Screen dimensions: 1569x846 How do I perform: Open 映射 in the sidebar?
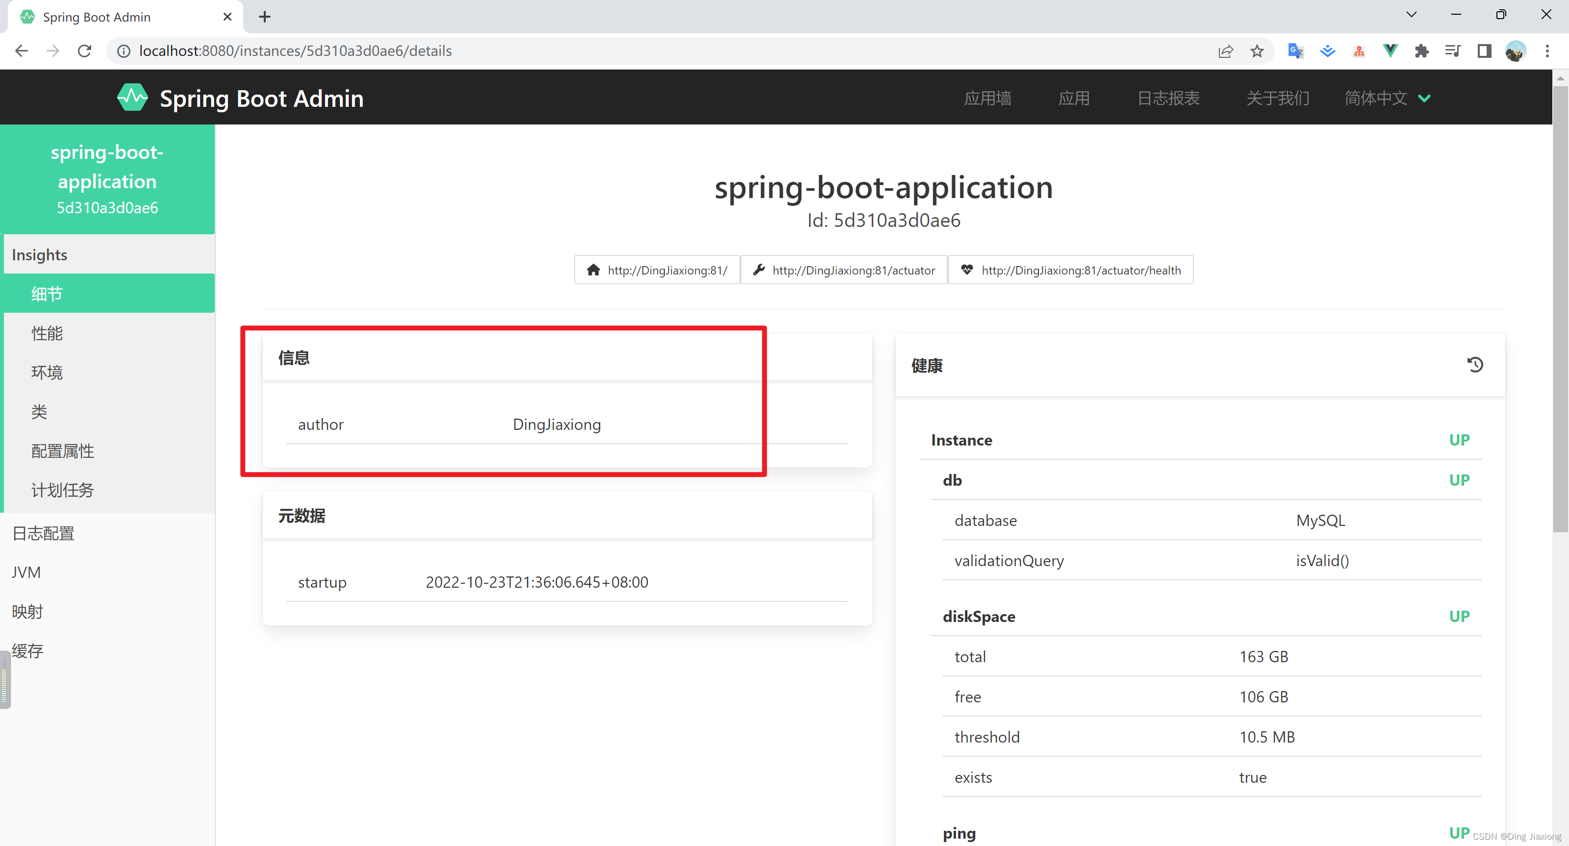[x=107, y=612]
